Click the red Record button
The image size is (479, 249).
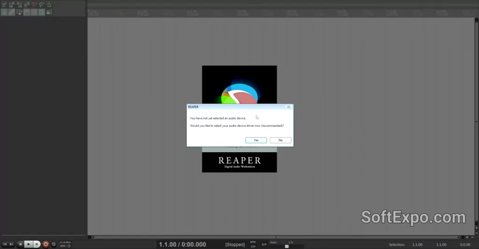click(45, 244)
